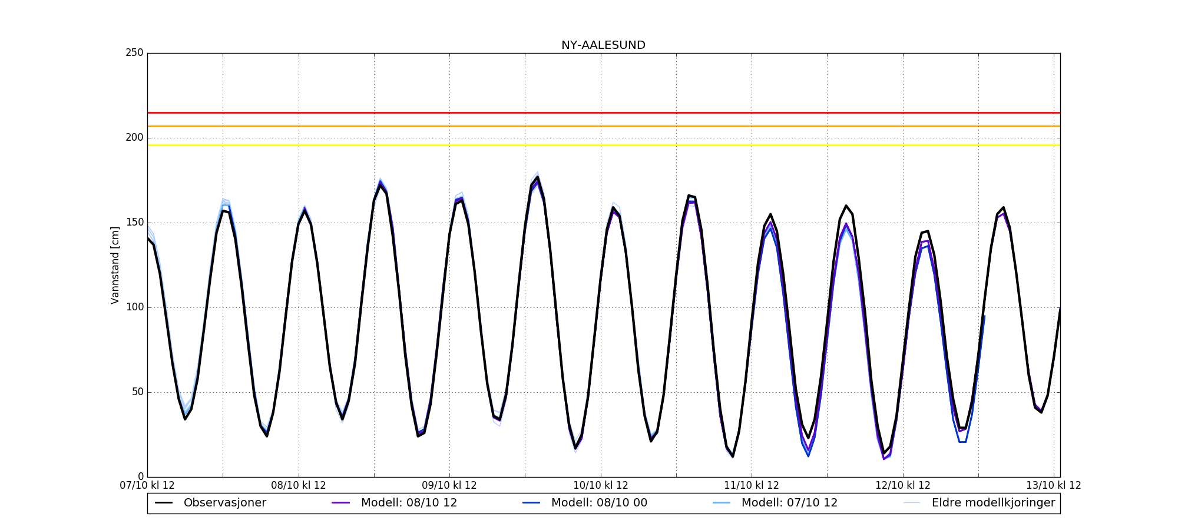The height and width of the screenshot is (530, 1178).
Task: Click the light blue legend line sample
Action: pyautogui.click(x=722, y=503)
